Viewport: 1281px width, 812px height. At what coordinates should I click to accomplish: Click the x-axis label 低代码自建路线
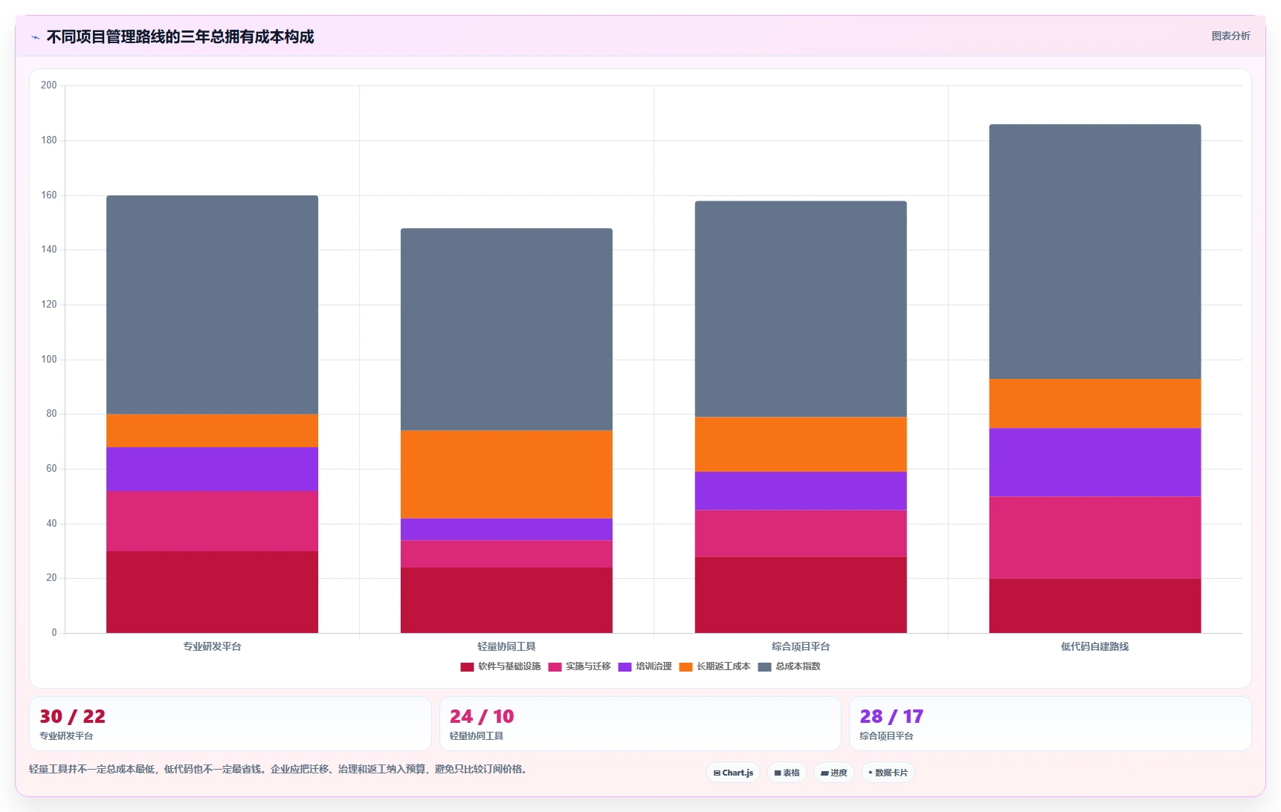(1095, 646)
